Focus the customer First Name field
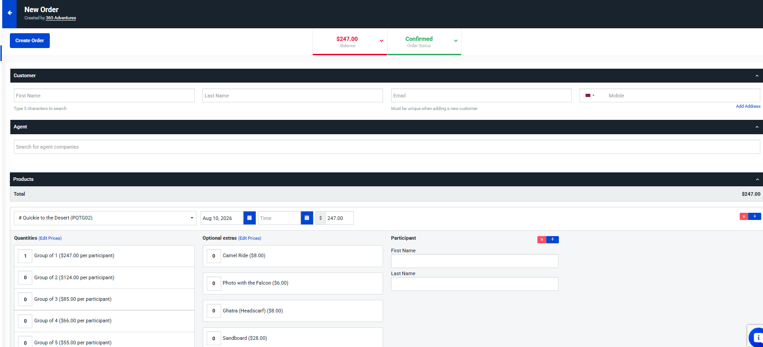The height and width of the screenshot is (347, 763). 104,96
